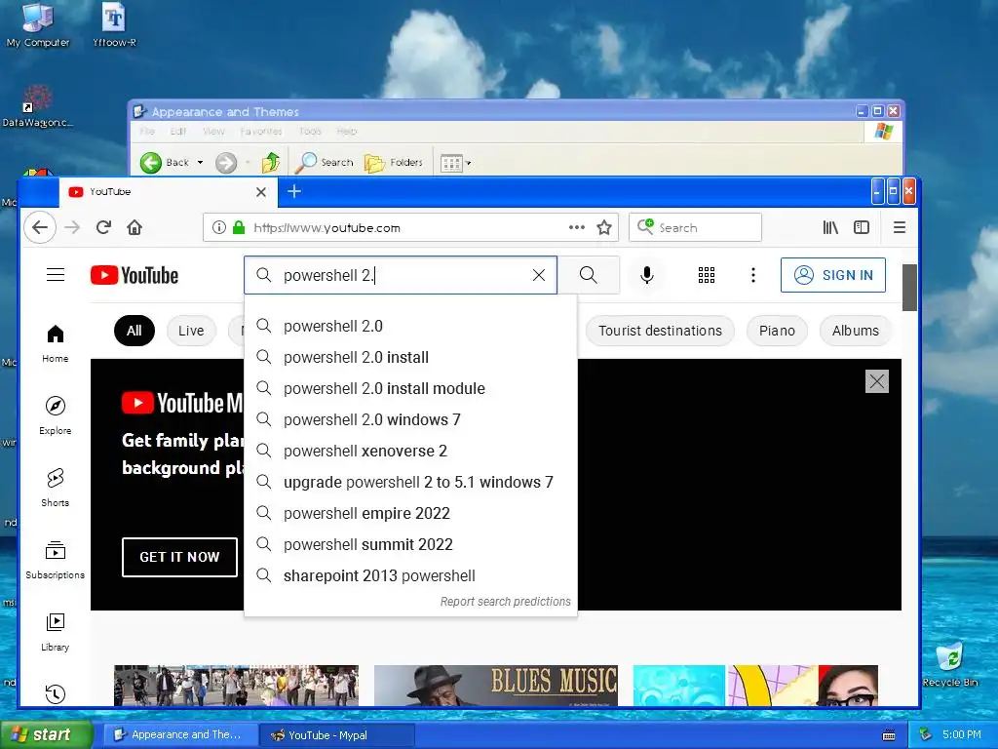This screenshot has height=749, width=998.
Task: Close the YouTube browser tab
Action: coord(261,192)
